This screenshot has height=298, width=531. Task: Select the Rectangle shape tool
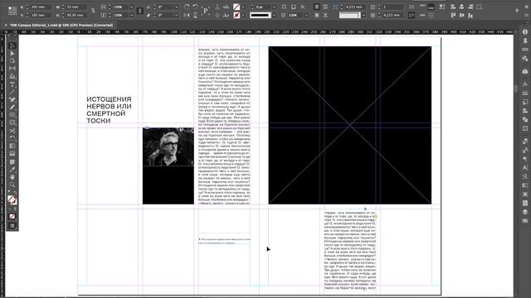pos(12,123)
